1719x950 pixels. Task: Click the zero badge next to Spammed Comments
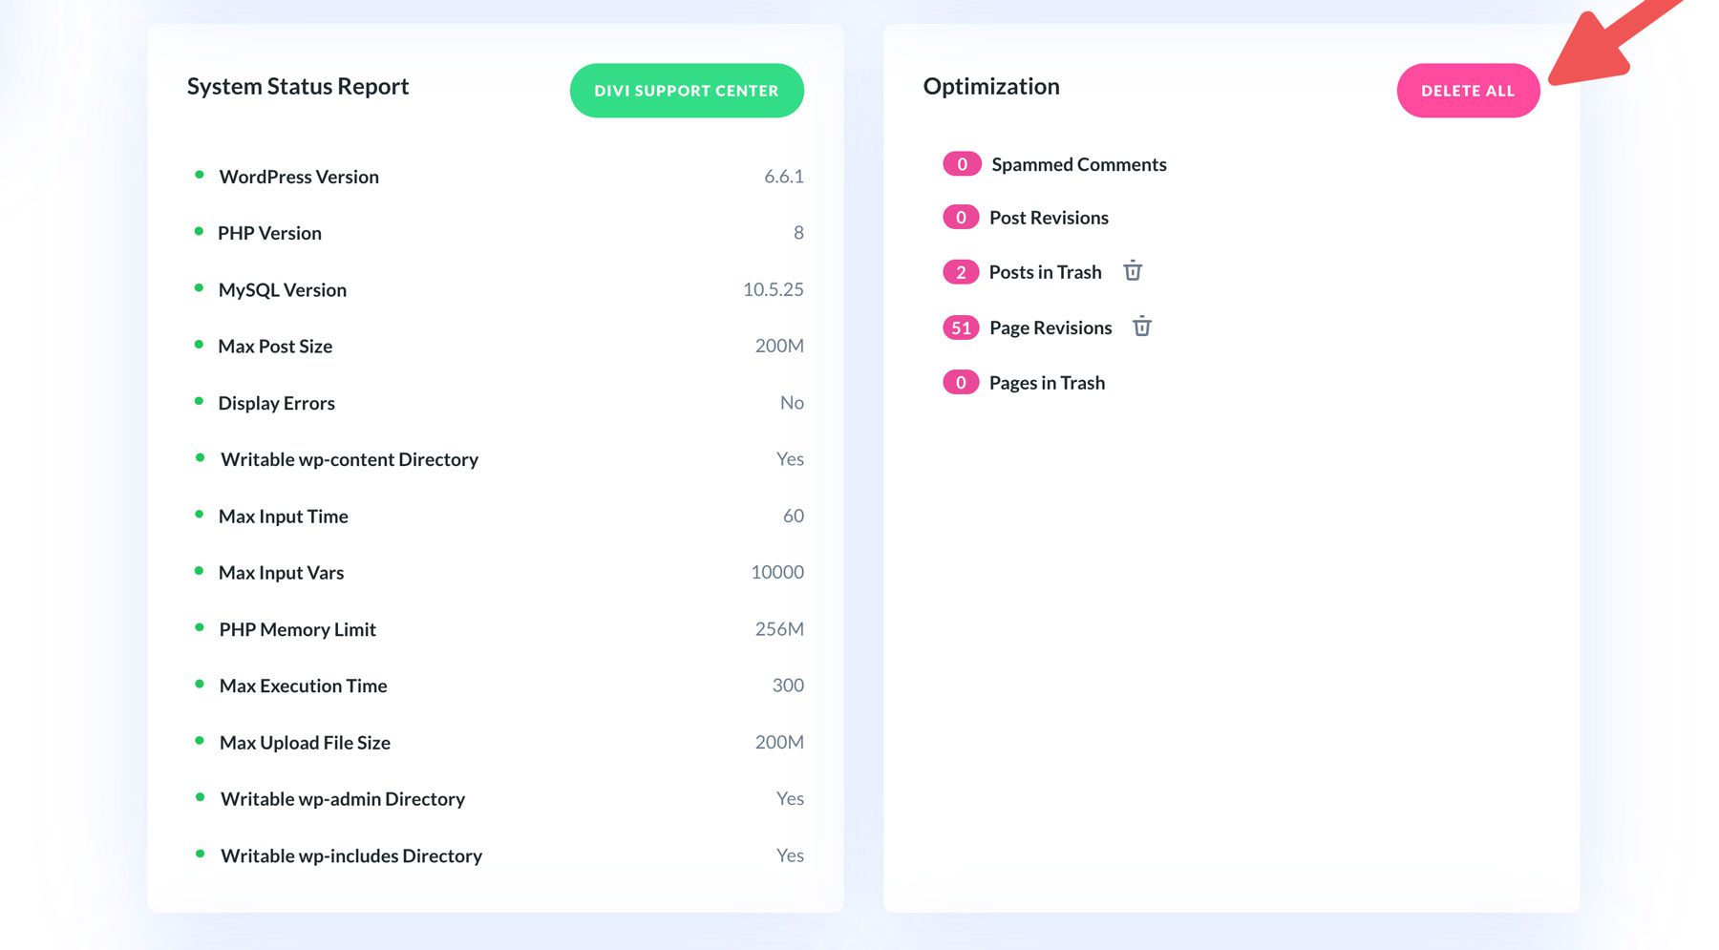pos(960,163)
